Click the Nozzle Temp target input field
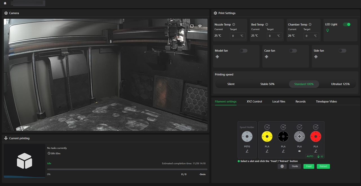The width and height of the screenshot is (361, 186). (235, 36)
